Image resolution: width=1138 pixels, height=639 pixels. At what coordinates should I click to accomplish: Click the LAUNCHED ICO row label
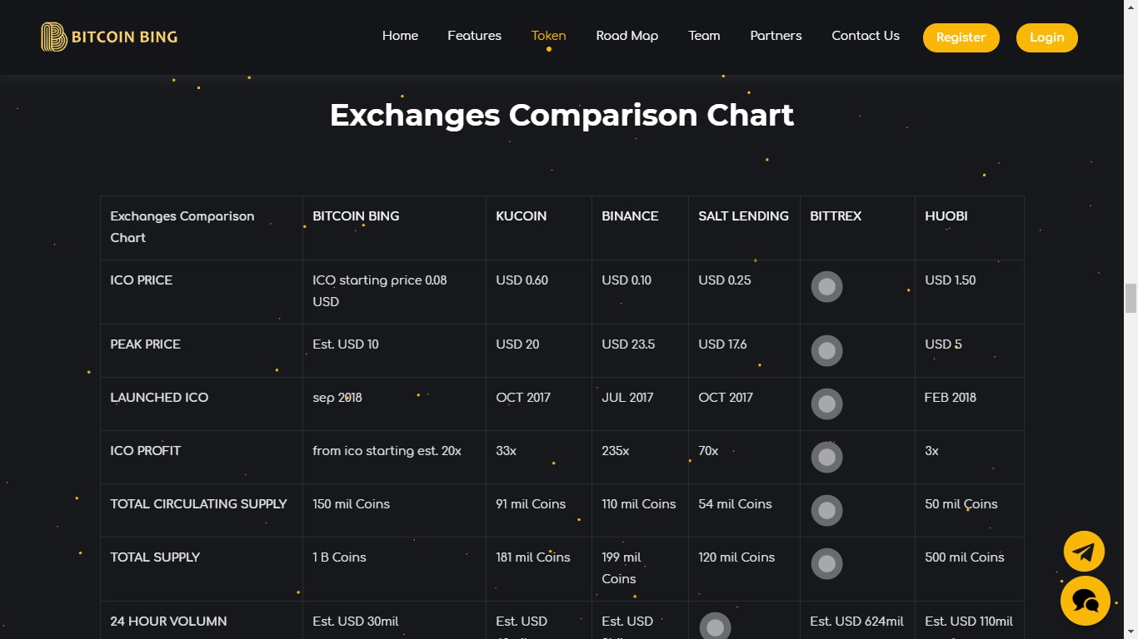point(159,398)
